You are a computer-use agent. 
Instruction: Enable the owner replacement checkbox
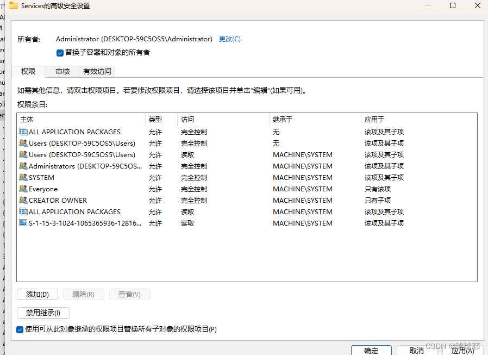pos(60,53)
